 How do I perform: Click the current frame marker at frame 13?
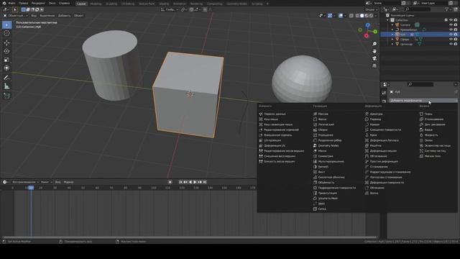point(31,188)
